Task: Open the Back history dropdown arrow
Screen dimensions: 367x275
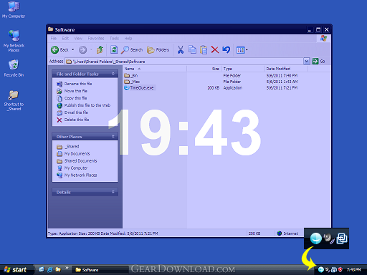Action: pos(73,49)
